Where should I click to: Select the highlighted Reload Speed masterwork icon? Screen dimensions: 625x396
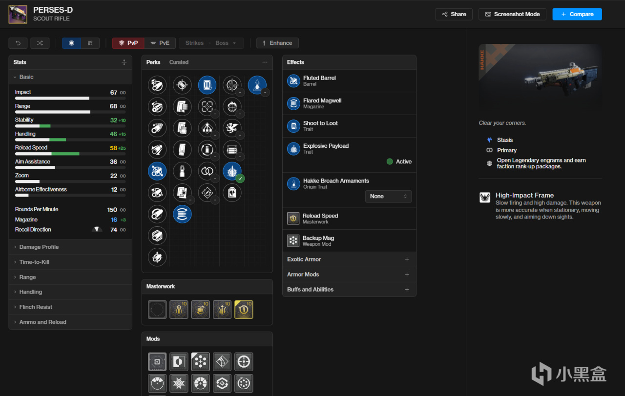coord(244,310)
